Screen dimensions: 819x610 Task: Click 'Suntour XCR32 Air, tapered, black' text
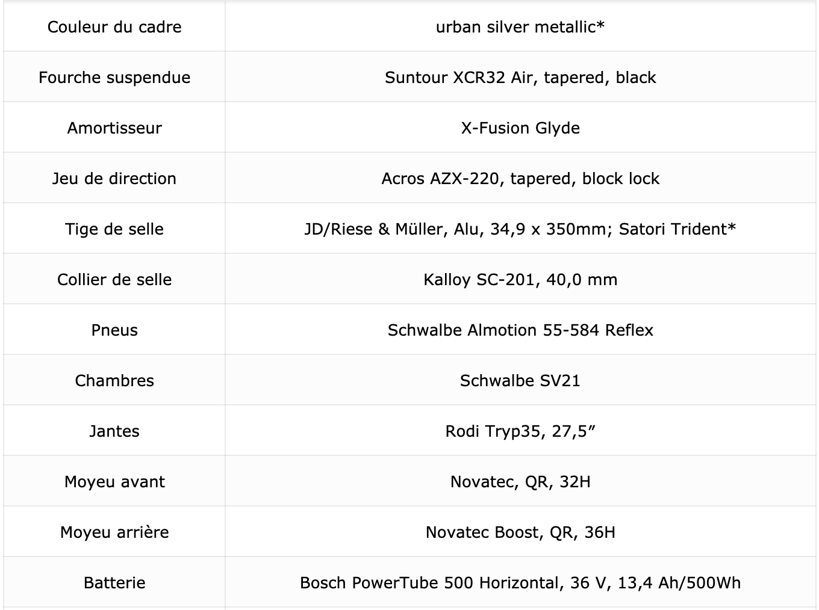[520, 77]
